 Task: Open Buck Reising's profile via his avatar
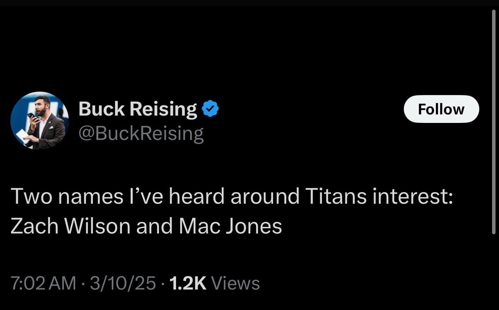[40, 120]
